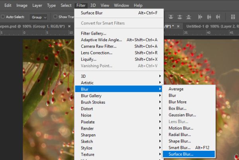Screen dimensions: 239x160
Task: Select the highlighted Blur submenu entry
Action: (x=118, y=89)
